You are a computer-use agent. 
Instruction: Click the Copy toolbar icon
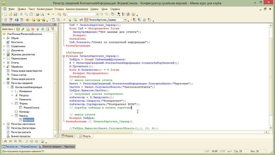coord(26,14)
